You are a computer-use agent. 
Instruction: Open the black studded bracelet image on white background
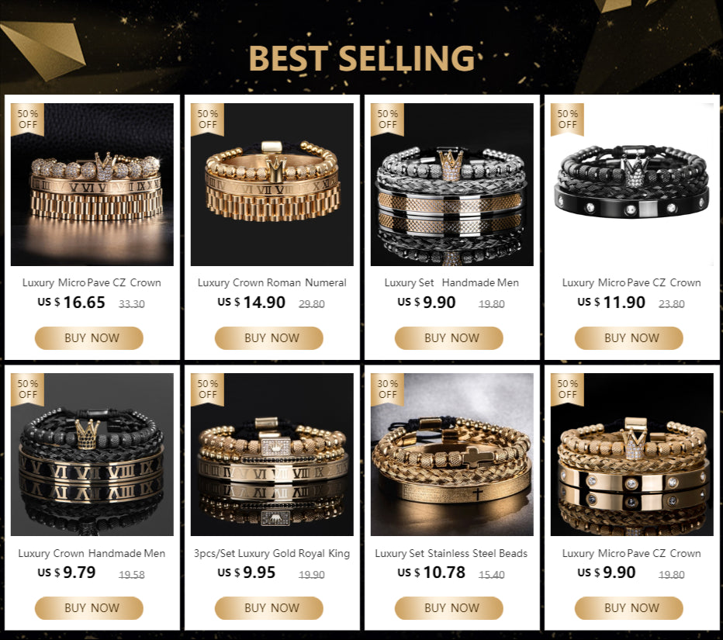pos(631,185)
